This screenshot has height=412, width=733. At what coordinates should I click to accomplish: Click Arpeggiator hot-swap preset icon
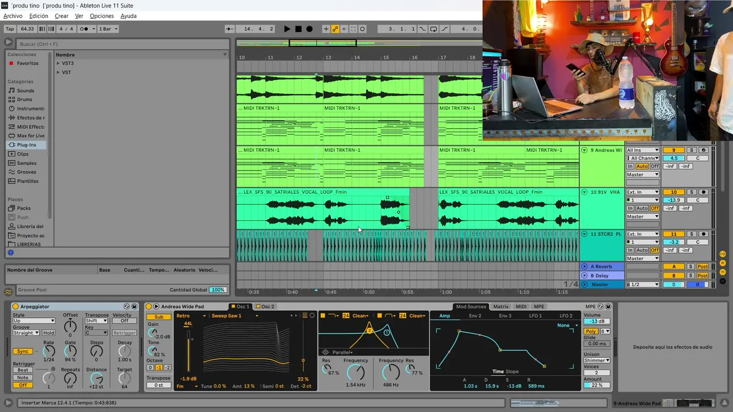(x=127, y=307)
